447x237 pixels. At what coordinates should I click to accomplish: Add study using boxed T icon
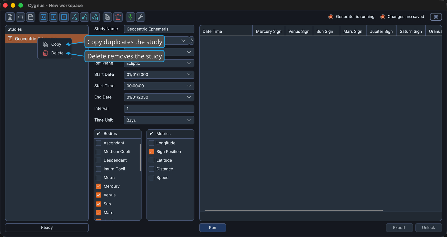[54, 17]
